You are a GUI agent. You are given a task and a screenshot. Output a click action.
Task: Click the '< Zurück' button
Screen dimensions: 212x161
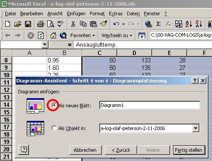[121, 150]
